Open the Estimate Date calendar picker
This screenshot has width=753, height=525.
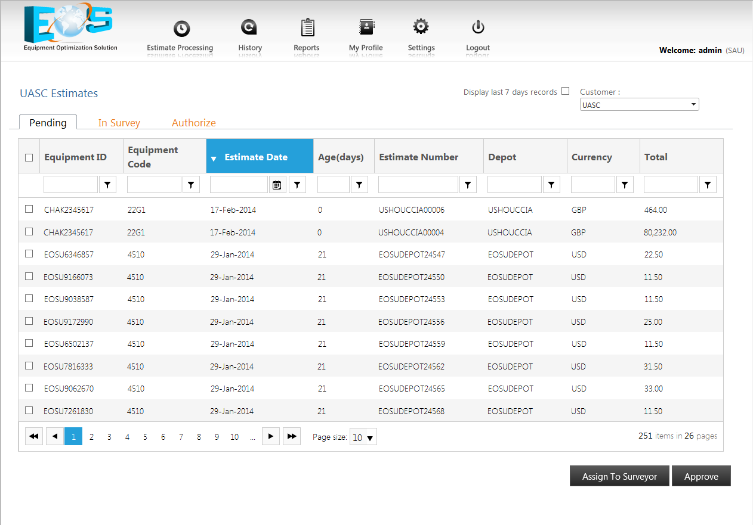tap(277, 184)
